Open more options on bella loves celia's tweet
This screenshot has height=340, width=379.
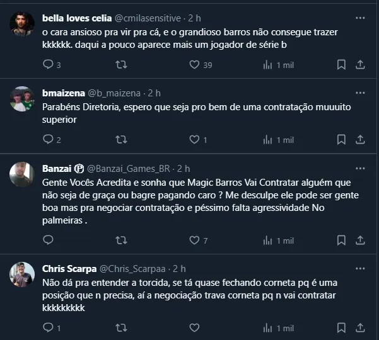coord(360,18)
